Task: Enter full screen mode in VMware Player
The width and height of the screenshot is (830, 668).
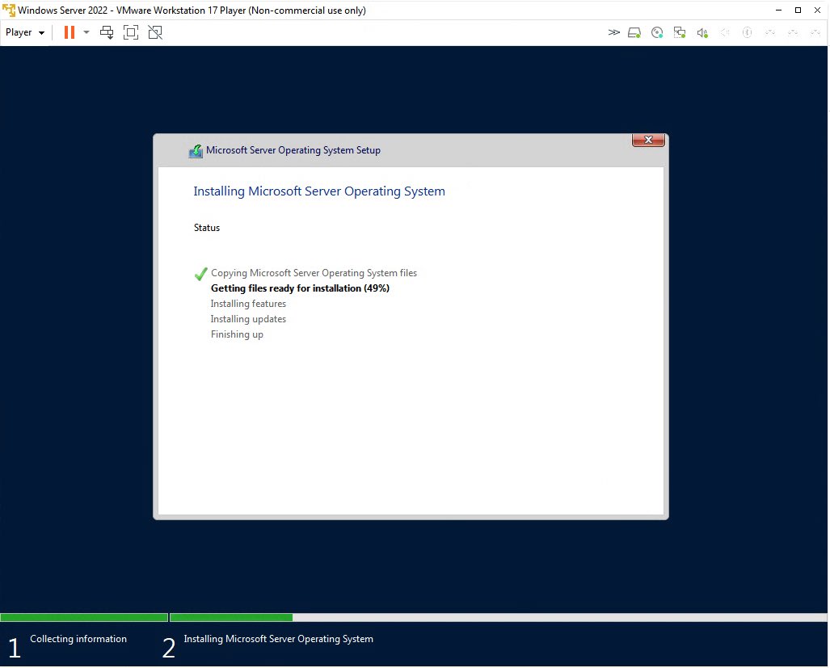Action: tap(131, 32)
